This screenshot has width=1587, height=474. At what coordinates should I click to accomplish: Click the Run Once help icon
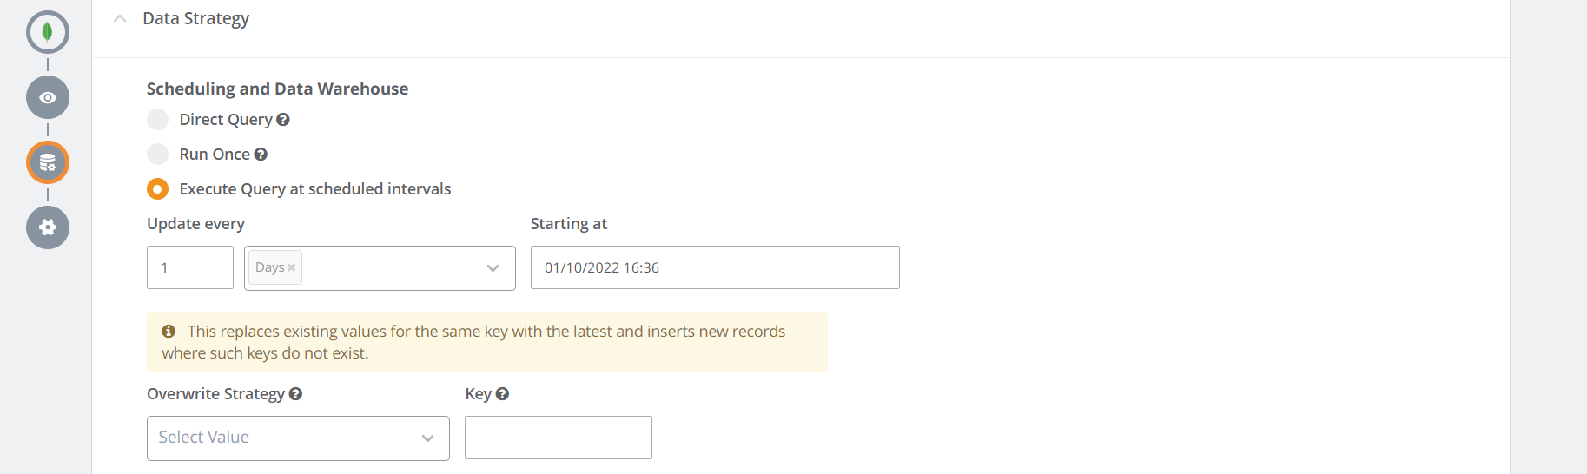(261, 155)
